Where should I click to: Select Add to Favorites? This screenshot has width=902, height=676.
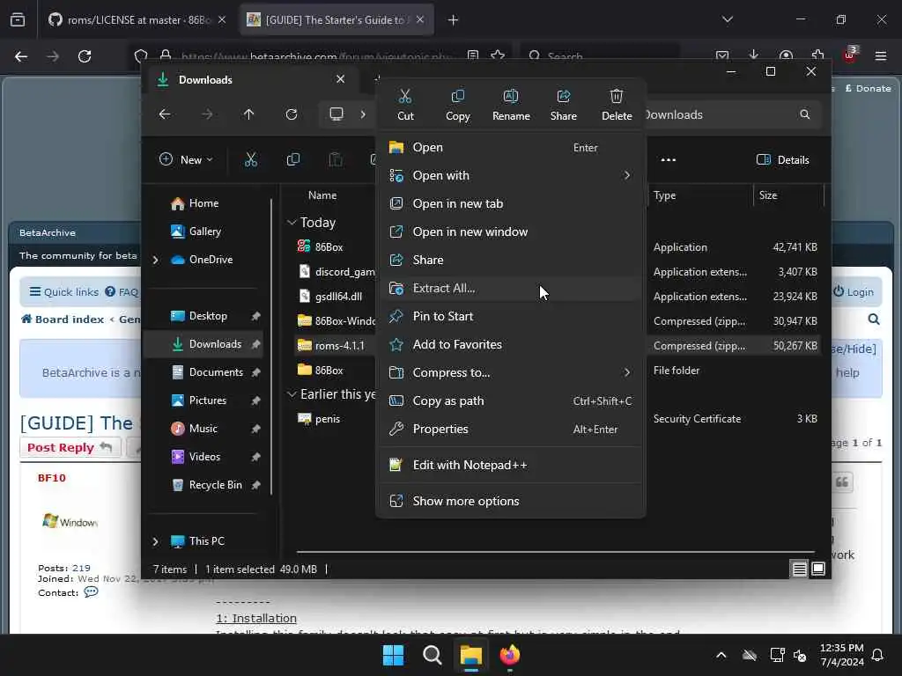(510, 344)
